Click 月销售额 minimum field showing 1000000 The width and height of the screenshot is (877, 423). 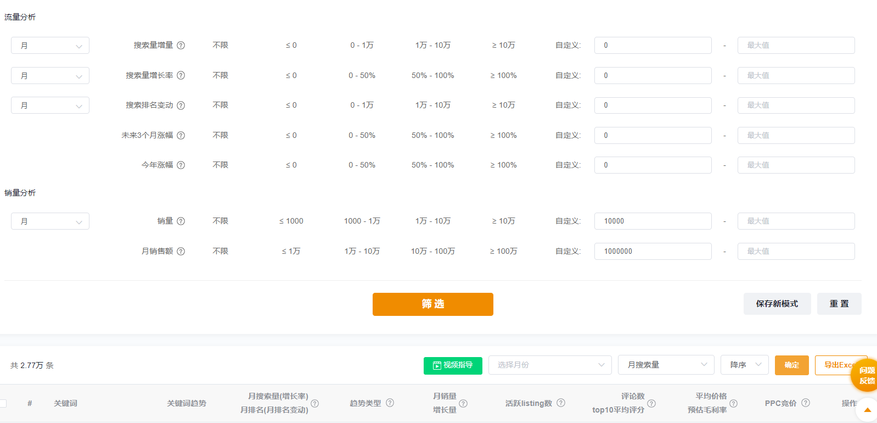tap(653, 251)
